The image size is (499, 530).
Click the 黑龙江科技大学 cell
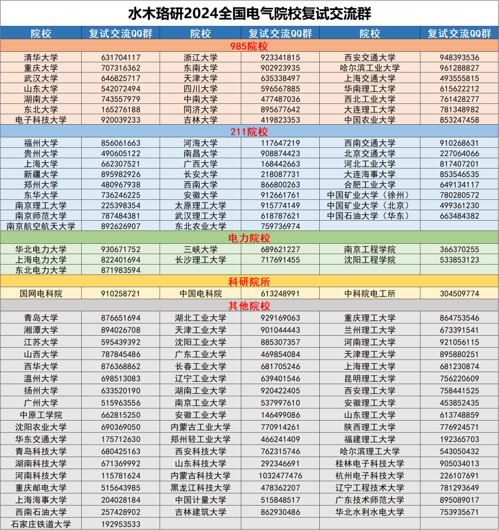click(201, 488)
